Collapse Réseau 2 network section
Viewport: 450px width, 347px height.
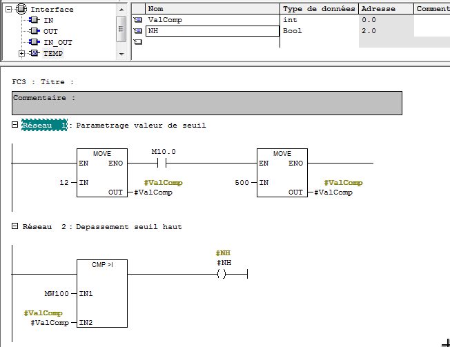pyautogui.click(x=15, y=226)
